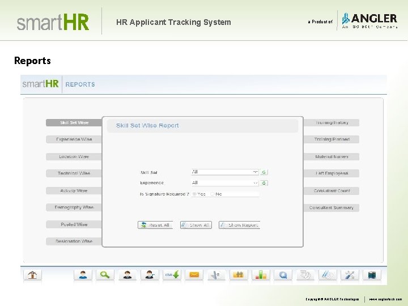Open Demography Wise report
The height and width of the screenshot is (306, 408).
pyautogui.click(x=74, y=207)
